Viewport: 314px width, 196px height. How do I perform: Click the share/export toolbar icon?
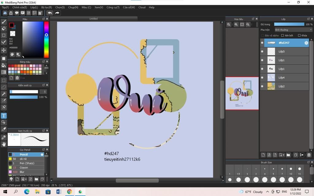11,13
